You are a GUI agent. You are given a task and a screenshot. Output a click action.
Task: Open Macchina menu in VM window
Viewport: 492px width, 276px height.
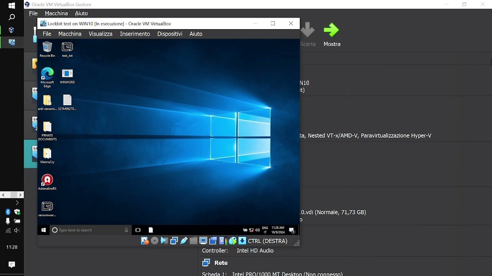click(x=70, y=34)
